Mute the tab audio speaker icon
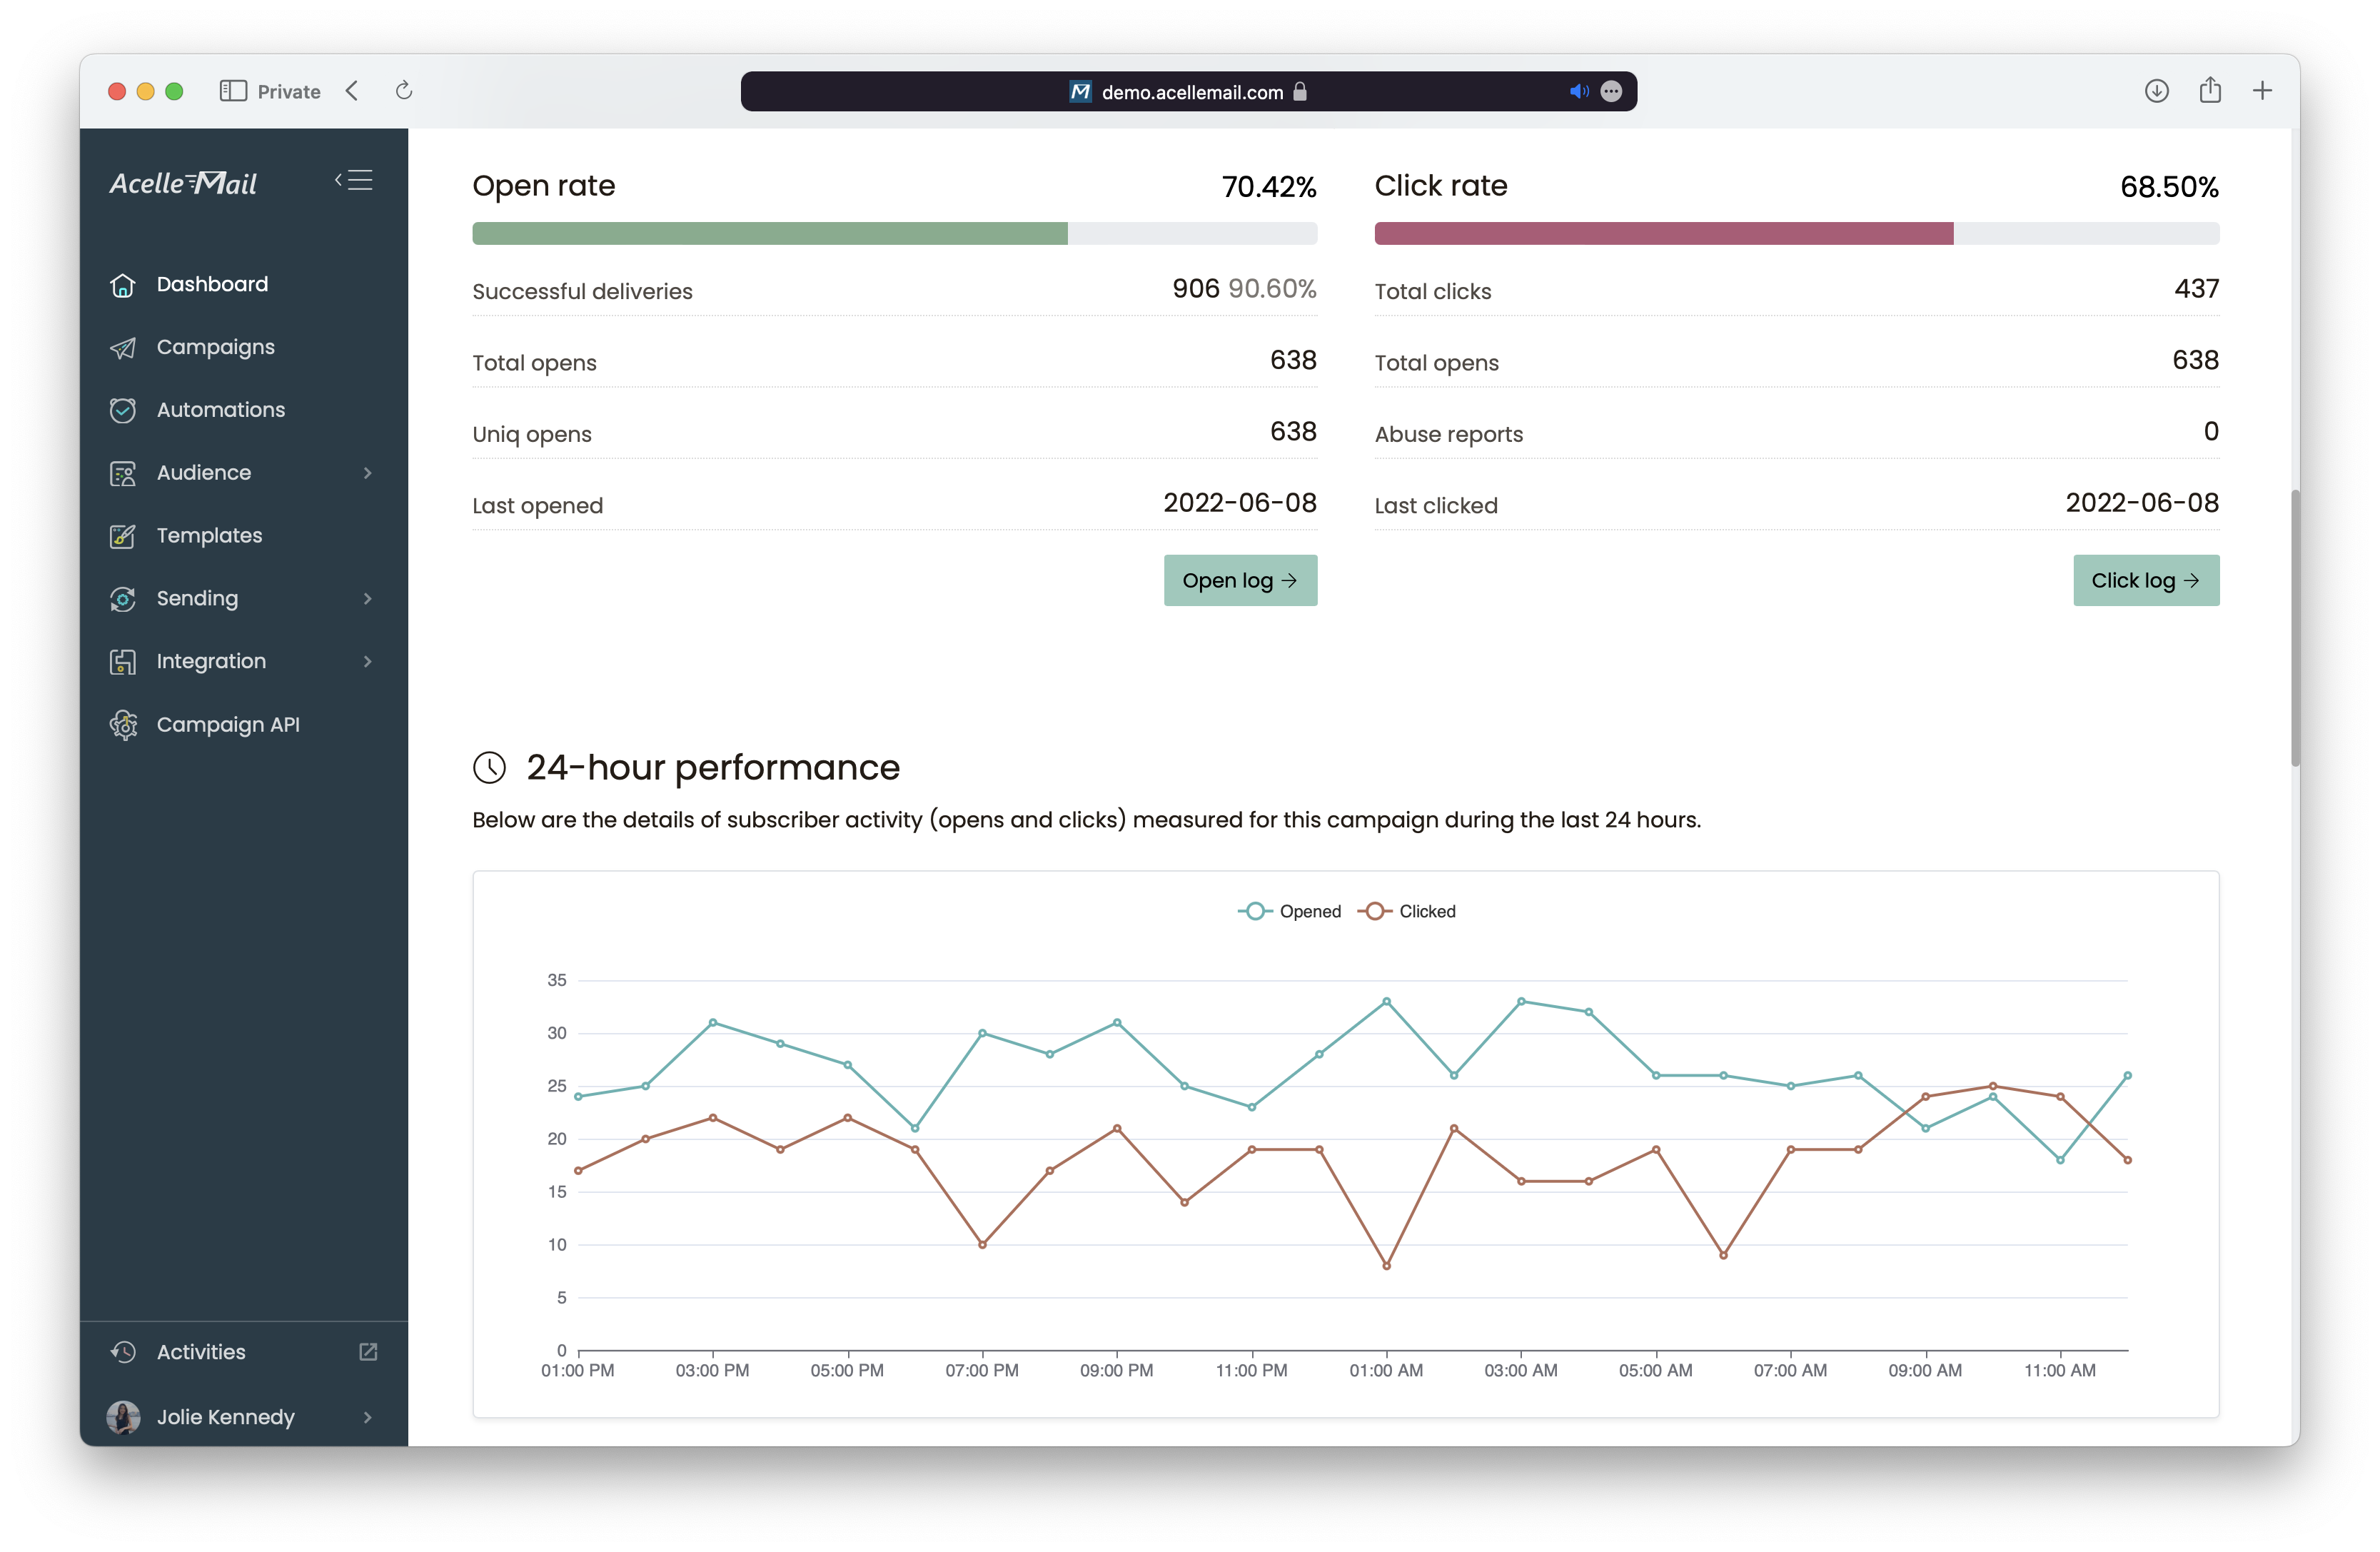 click(x=1578, y=91)
